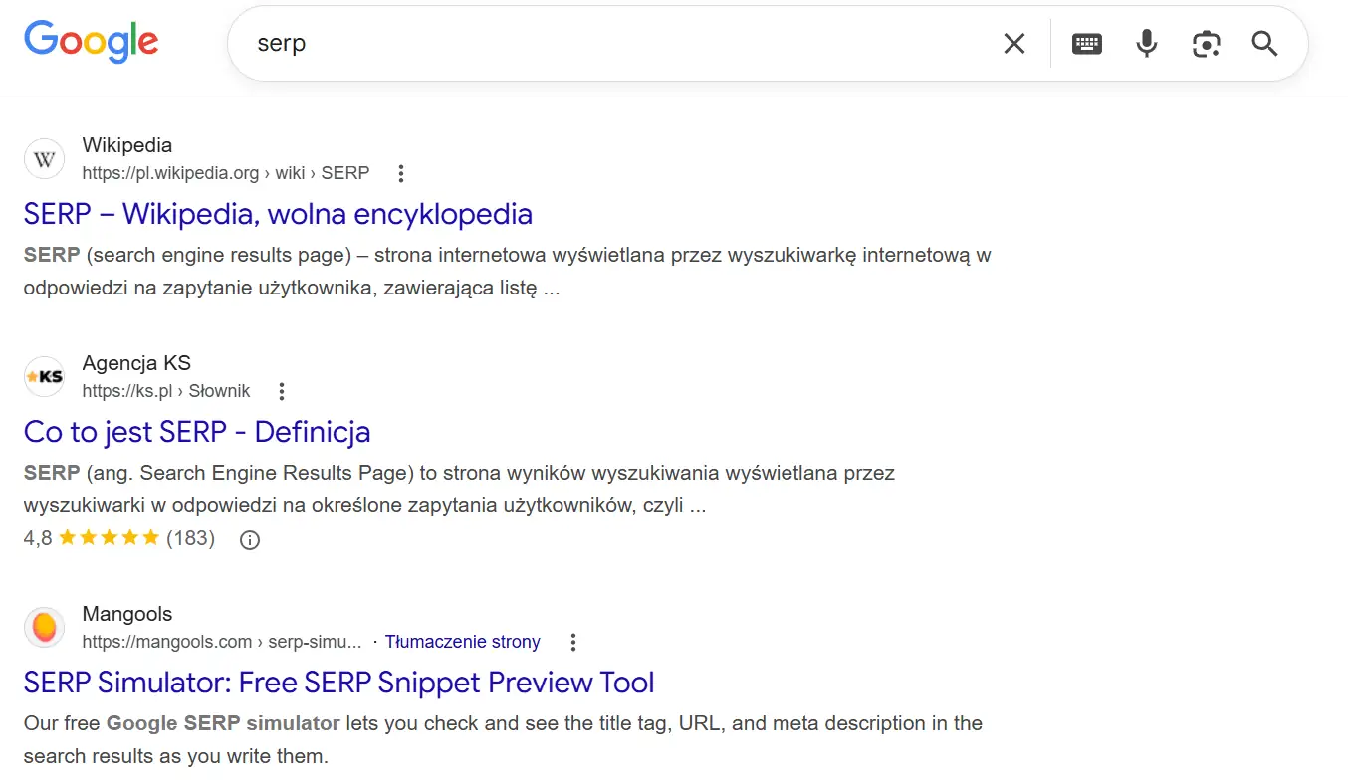Screen dimensions: 1348x783
Task: Click the Mangools favicon
Action: 44,627
